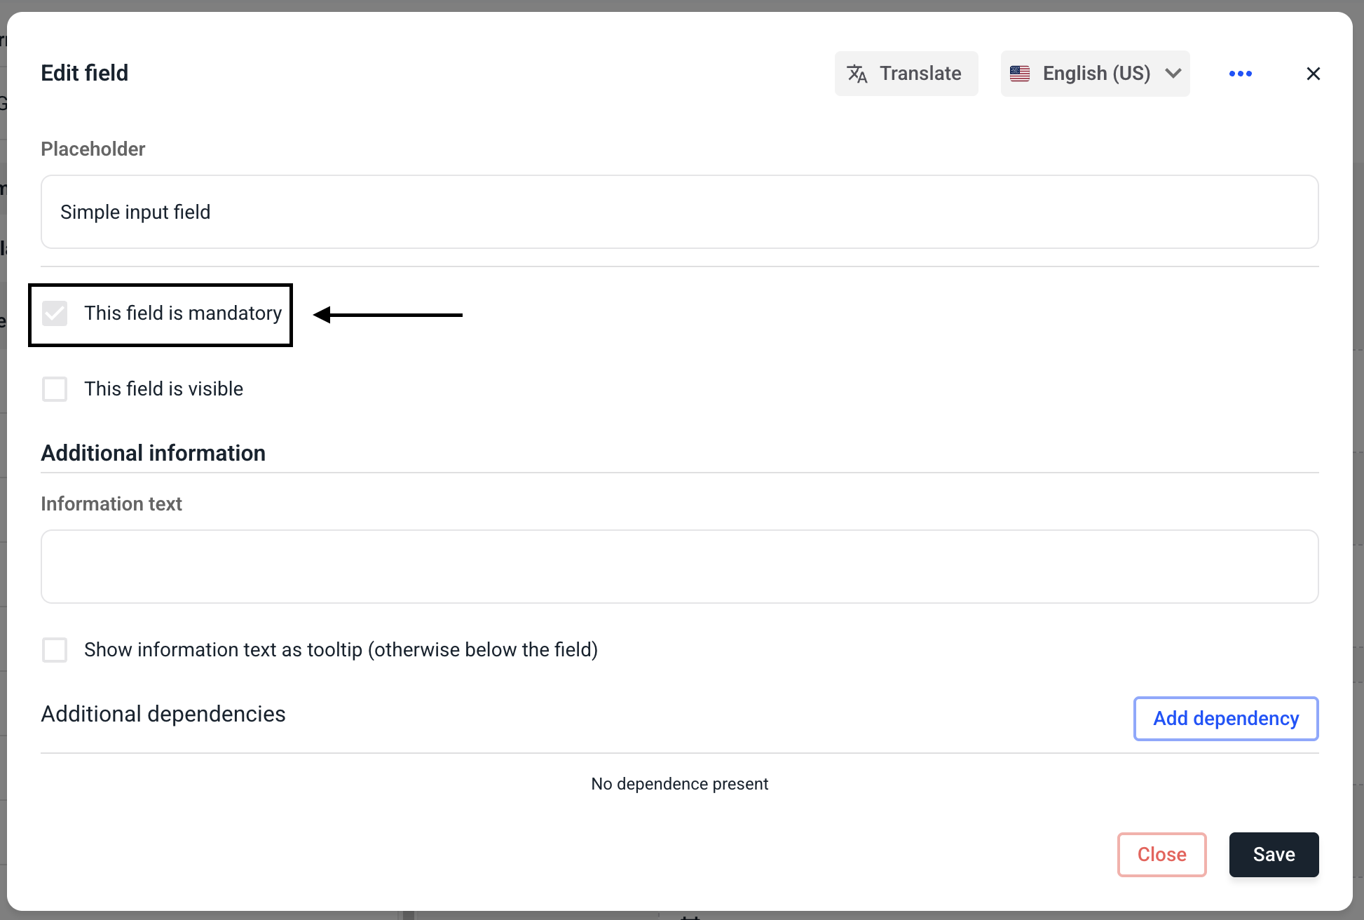
Task: Toggle the mandatory field checkbox
Action: tap(55, 313)
